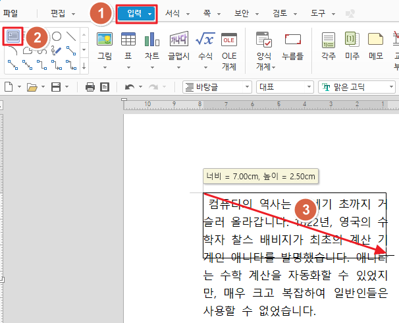The image size is (399, 323).
Task: Open the save dropdown arrow
Action: pos(66,87)
